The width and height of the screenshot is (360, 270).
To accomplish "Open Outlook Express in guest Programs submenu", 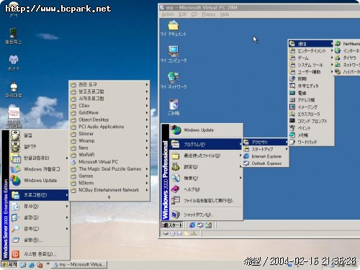I will (x=266, y=163).
